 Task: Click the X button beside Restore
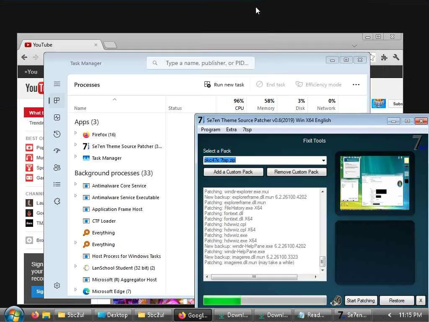(x=421, y=301)
